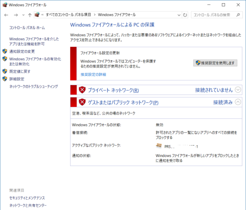The image size is (246, 210).
Task: Open 通知設定の変更 link
Action: click(x=22, y=51)
